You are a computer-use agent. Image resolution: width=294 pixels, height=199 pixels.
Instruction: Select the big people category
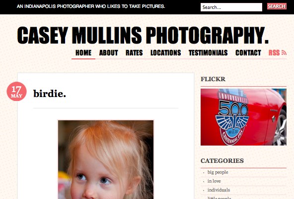pyautogui.click(x=218, y=172)
